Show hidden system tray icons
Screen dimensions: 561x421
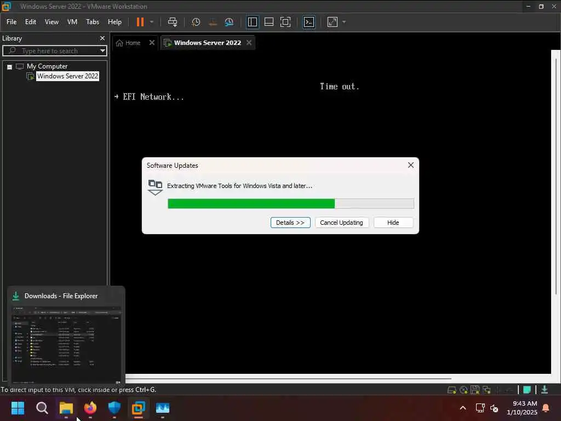[462, 408]
